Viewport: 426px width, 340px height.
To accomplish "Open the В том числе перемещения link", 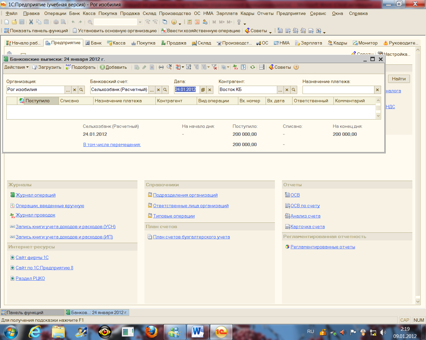I will 112,145.
